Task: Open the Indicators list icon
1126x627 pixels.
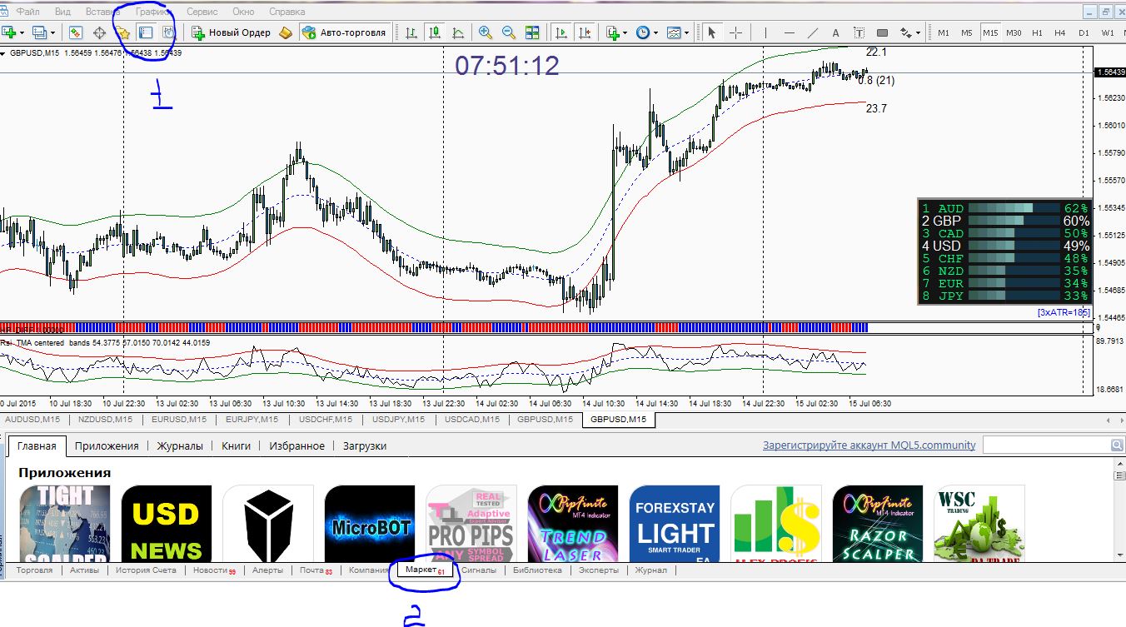Action: point(613,32)
